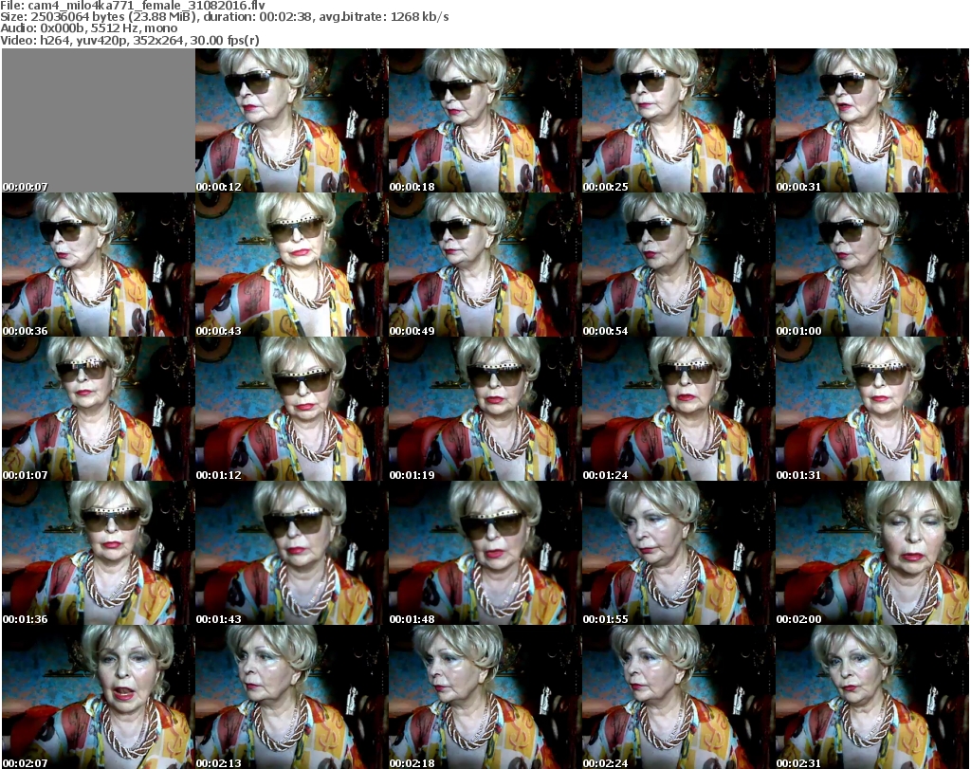The height and width of the screenshot is (769, 971).
Task: Choose the thumbnail at 00:00:54
Action: [x=678, y=265]
